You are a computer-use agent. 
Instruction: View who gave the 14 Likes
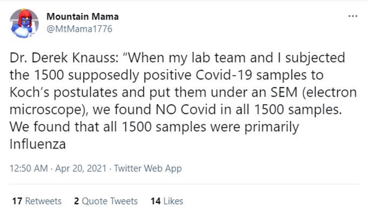[167, 201]
